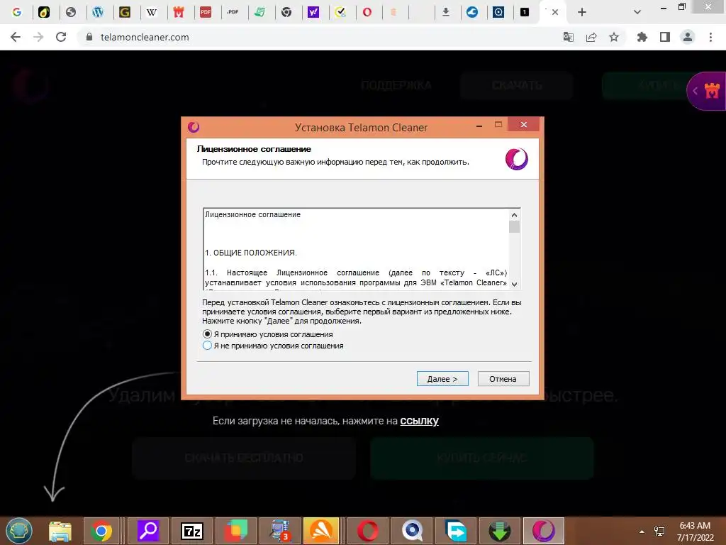Open Google Translate icon in address bar
The image size is (726, 545).
[568, 37]
